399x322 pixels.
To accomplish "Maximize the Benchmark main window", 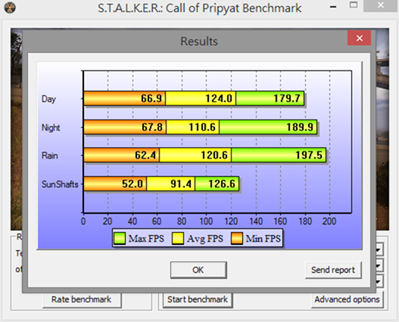I will pyautogui.click(x=354, y=5).
